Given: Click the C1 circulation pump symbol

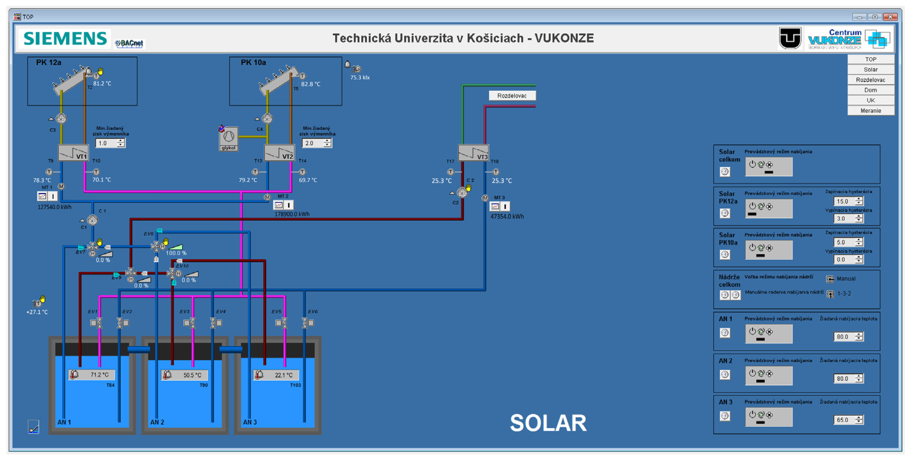Looking at the screenshot, I should pyautogui.click(x=92, y=220).
